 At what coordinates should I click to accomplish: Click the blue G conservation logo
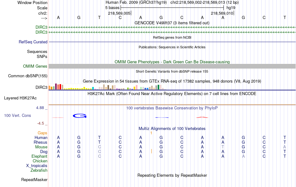[80, 116]
